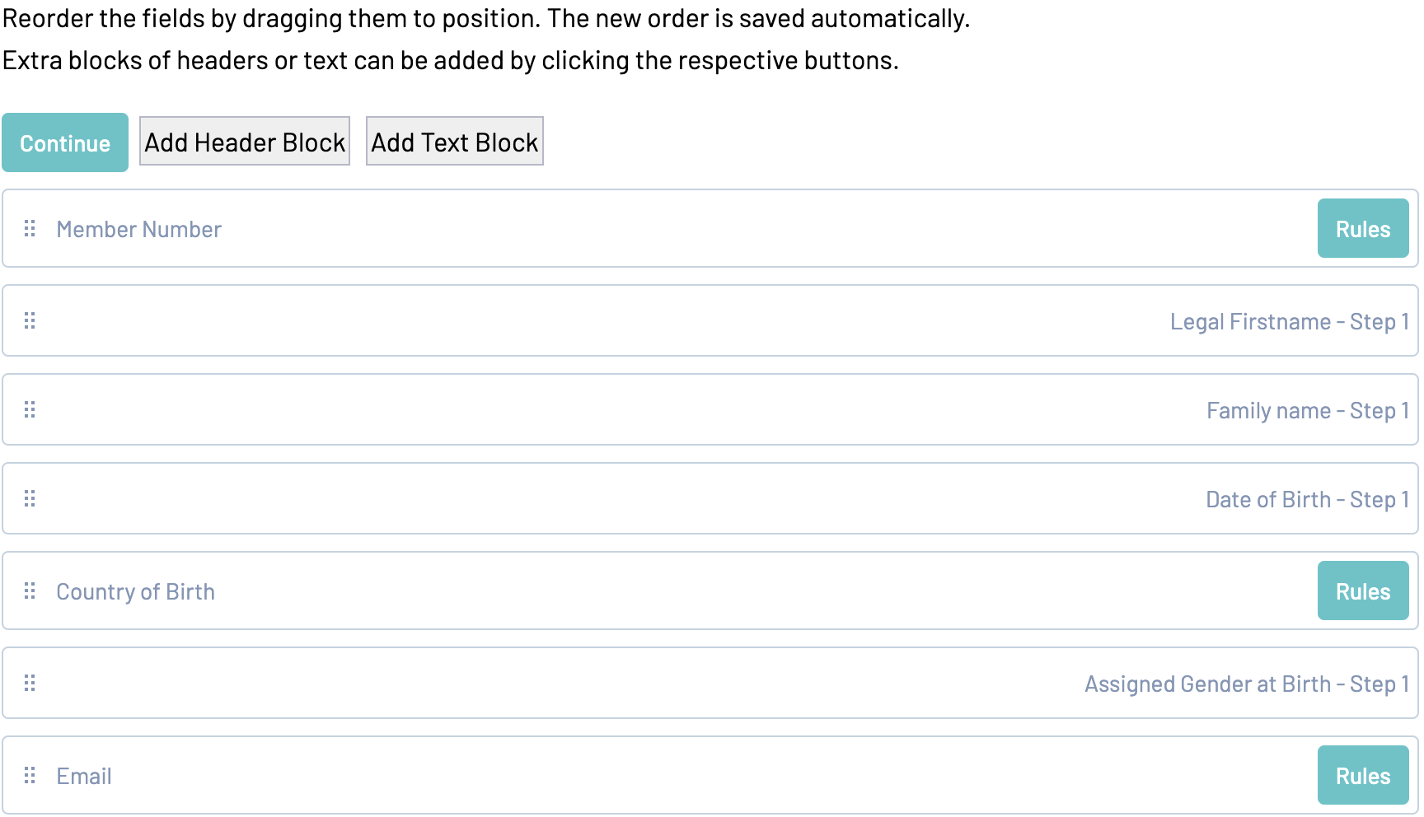Add a new Text Block
Viewport: 1424px width, 817px height.
454,142
